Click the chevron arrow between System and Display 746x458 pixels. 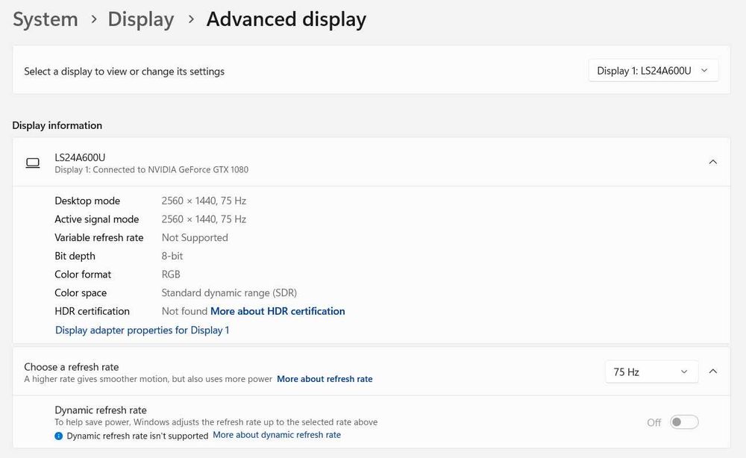(x=93, y=19)
